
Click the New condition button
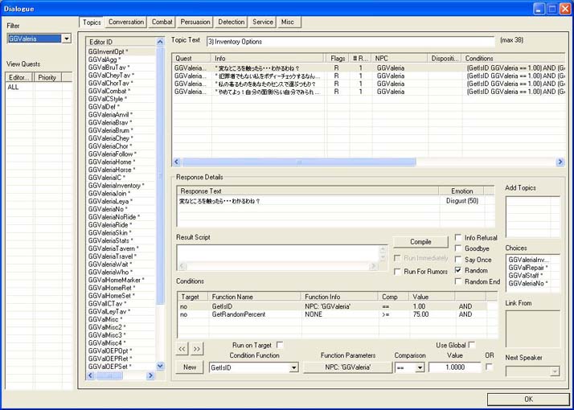(190, 367)
